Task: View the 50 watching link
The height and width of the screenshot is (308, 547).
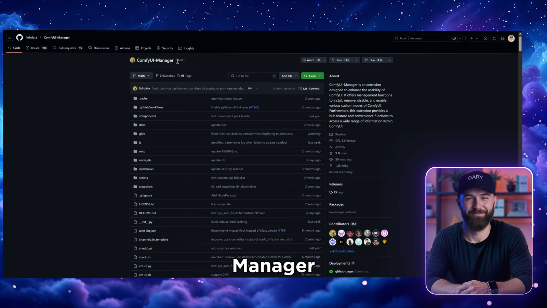Action: (341, 159)
